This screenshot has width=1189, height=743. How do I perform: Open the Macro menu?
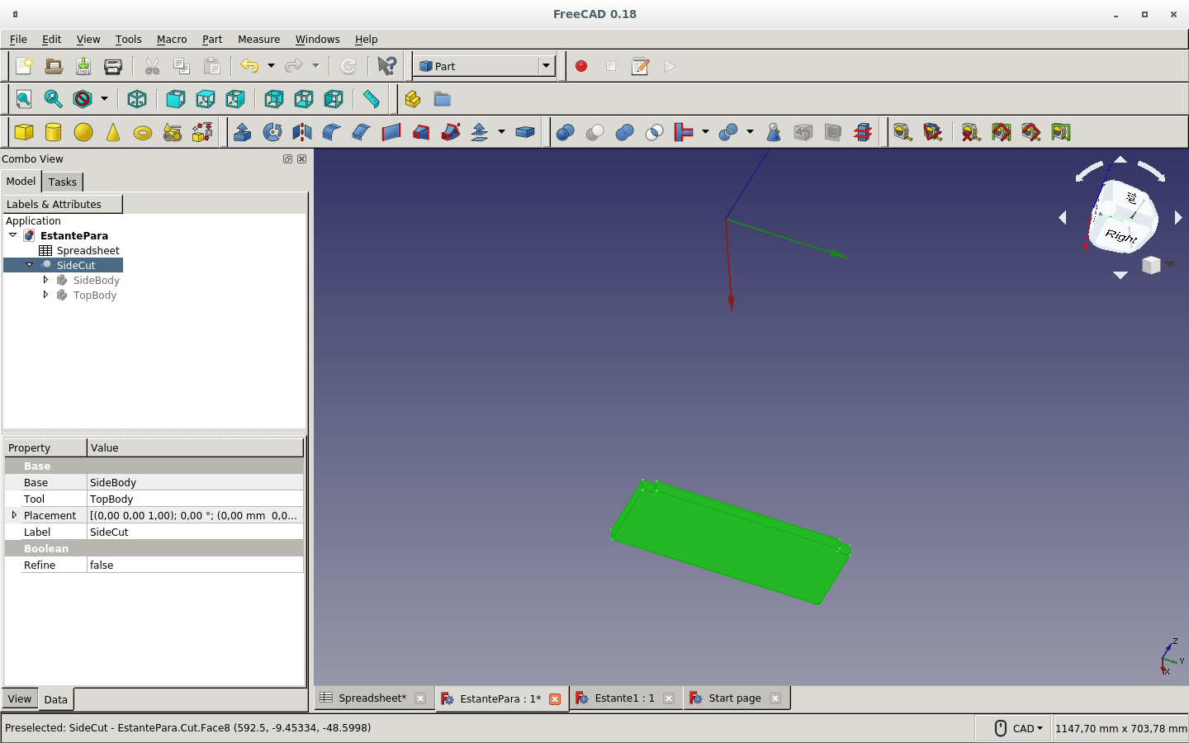pos(172,39)
